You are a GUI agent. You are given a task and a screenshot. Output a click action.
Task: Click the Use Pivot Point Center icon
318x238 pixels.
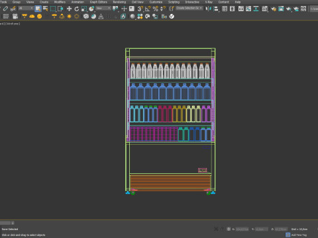[115, 9]
